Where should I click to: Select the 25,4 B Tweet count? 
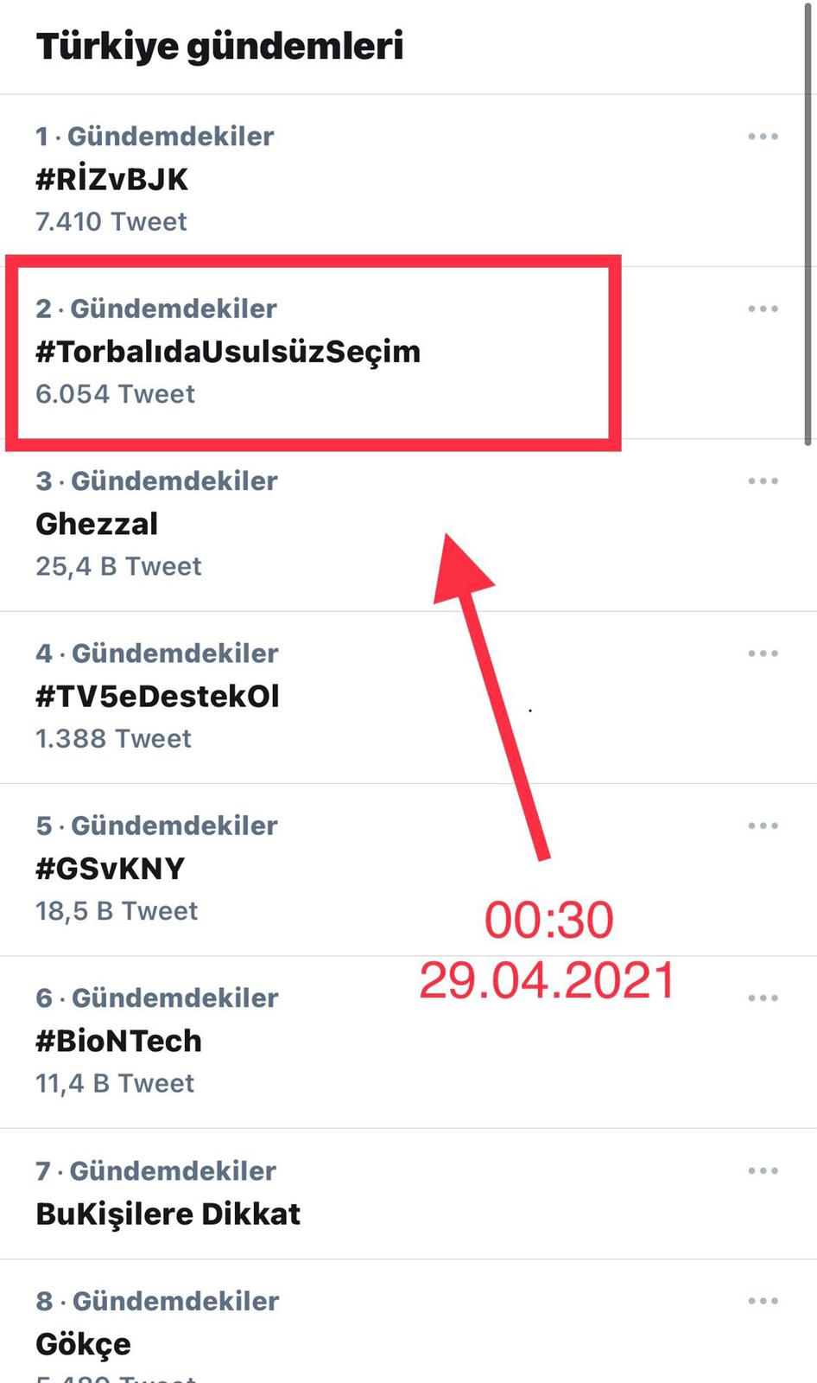pos(118,566)
